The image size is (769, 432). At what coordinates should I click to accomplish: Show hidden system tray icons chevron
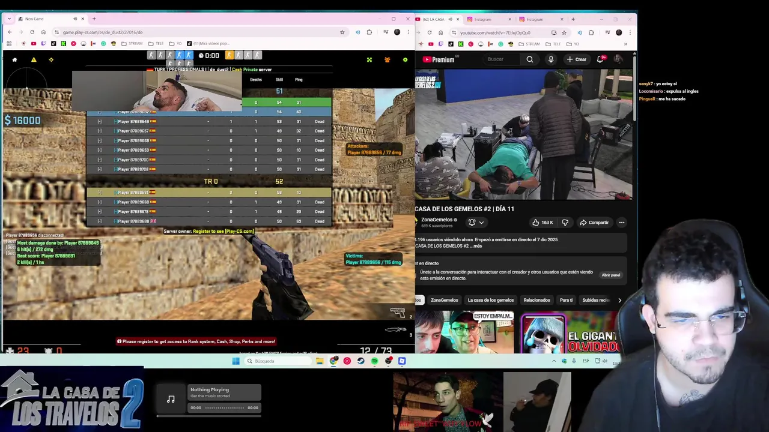pos(554,361)
